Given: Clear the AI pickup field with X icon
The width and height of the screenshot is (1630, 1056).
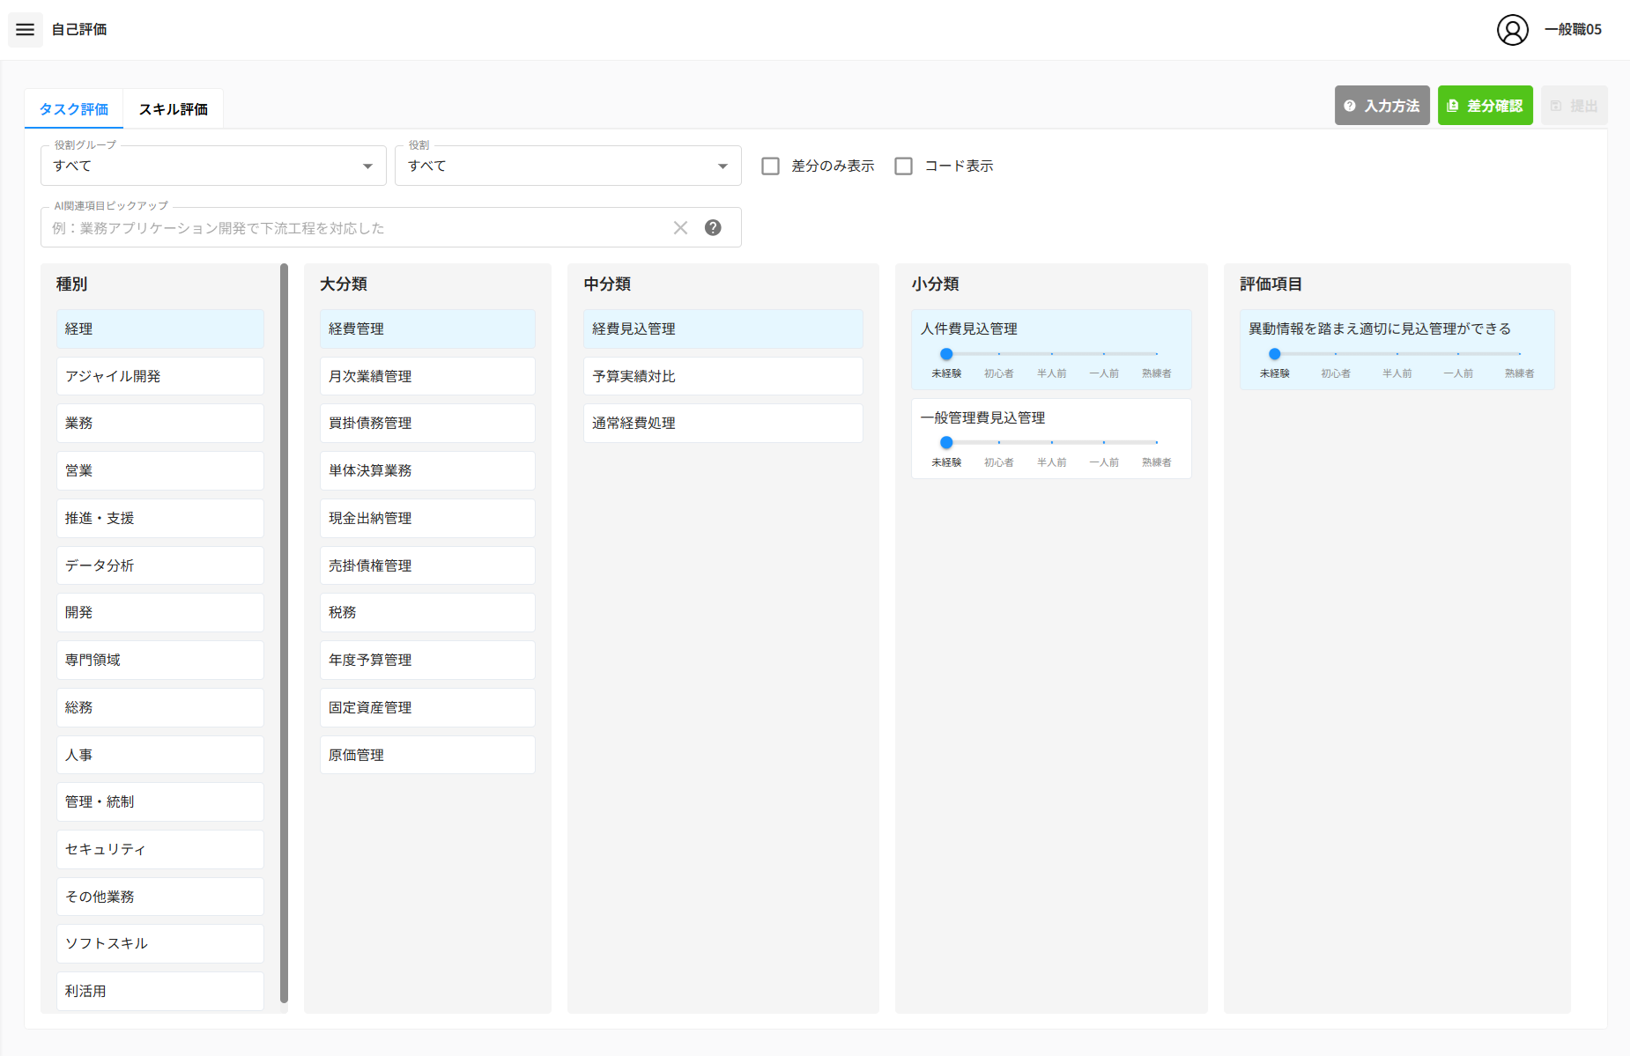Looking at the screenshot, I should [680, 228].
